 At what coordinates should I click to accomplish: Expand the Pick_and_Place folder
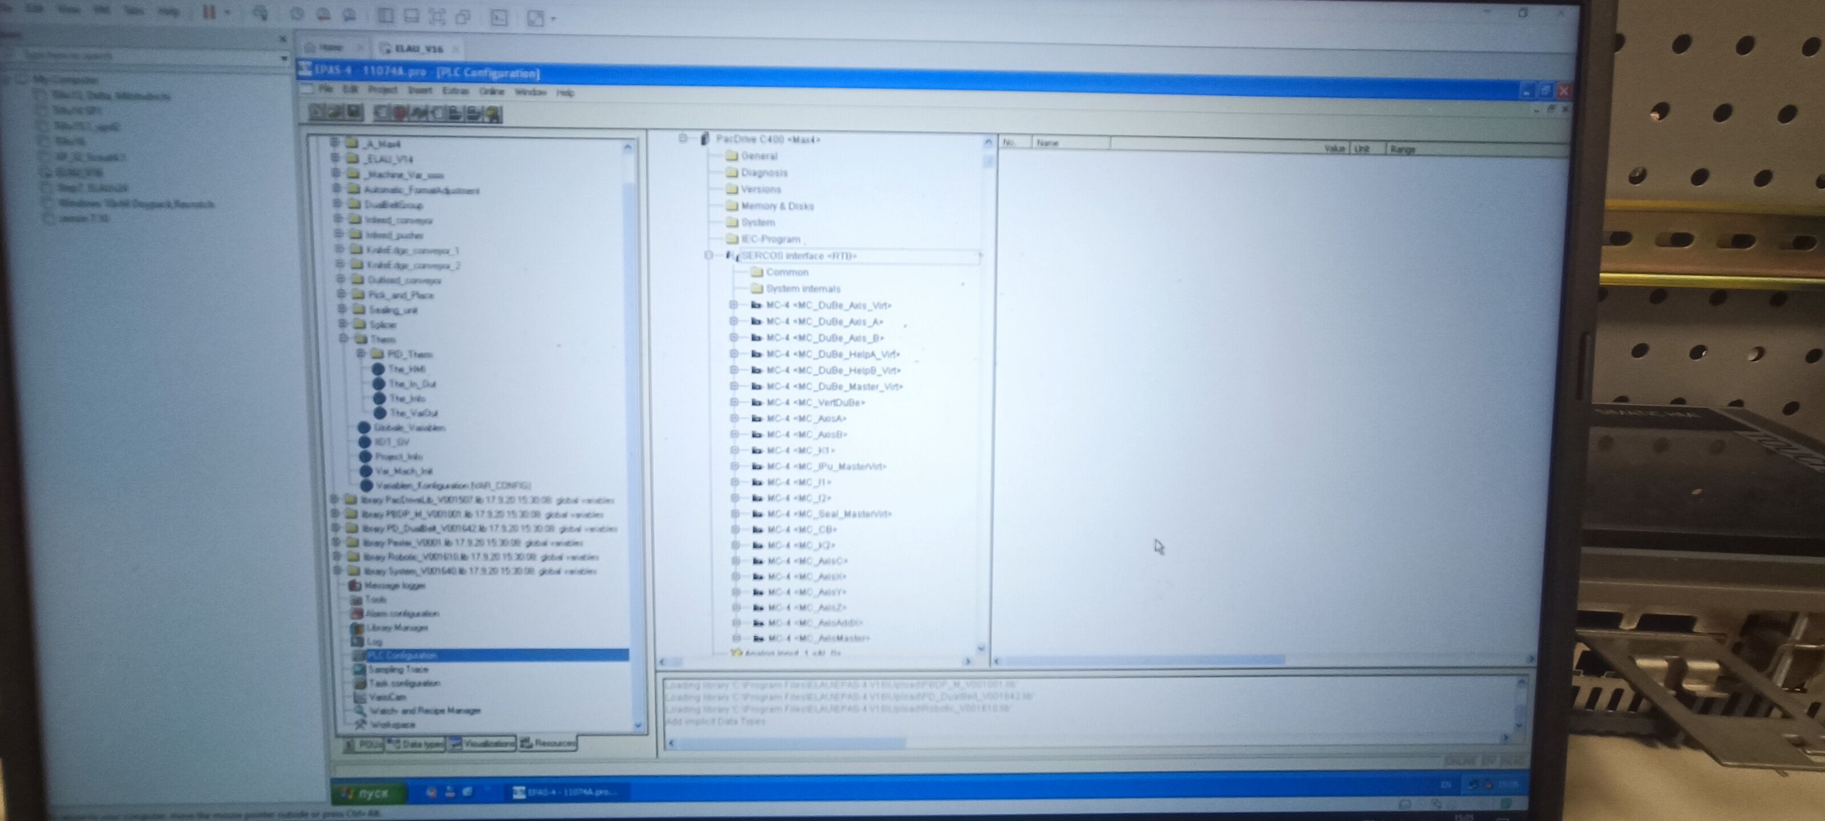click(341, 294)
